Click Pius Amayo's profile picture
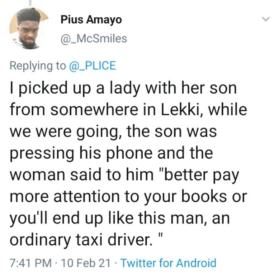 click(28, 30)
